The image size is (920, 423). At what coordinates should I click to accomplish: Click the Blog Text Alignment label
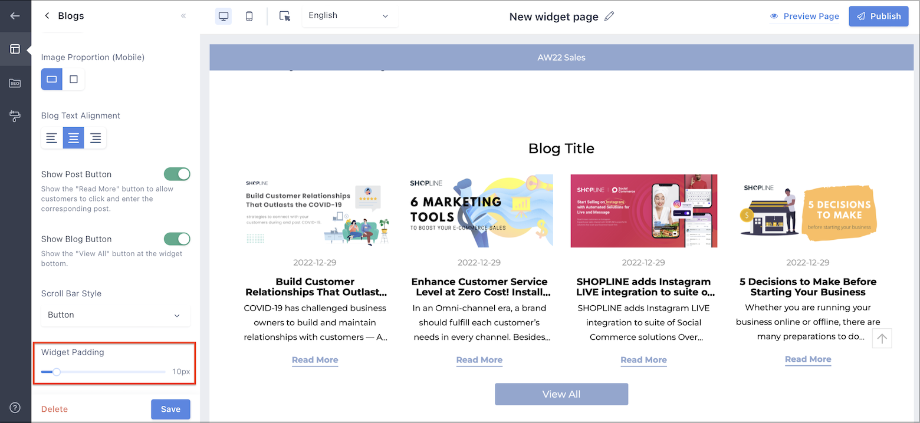[x=81, y=115]
